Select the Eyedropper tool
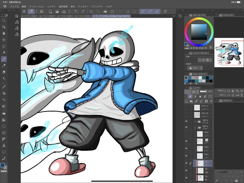 pyautogui.click(x=4, y=87)
